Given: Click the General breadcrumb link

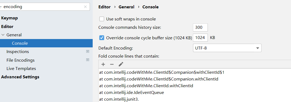Looking at the screenshot, I should 126,7.
